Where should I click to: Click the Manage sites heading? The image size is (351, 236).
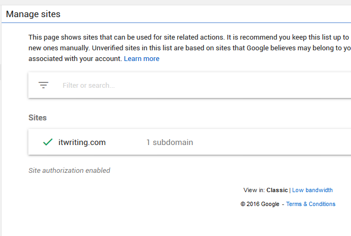coord(33,14)
